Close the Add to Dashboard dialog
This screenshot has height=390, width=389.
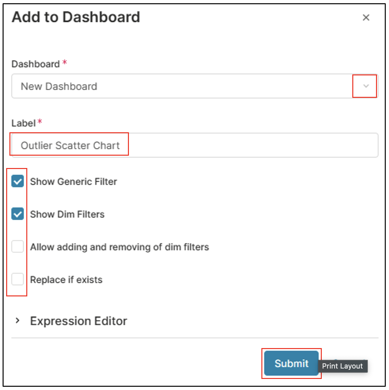[366, 18]
